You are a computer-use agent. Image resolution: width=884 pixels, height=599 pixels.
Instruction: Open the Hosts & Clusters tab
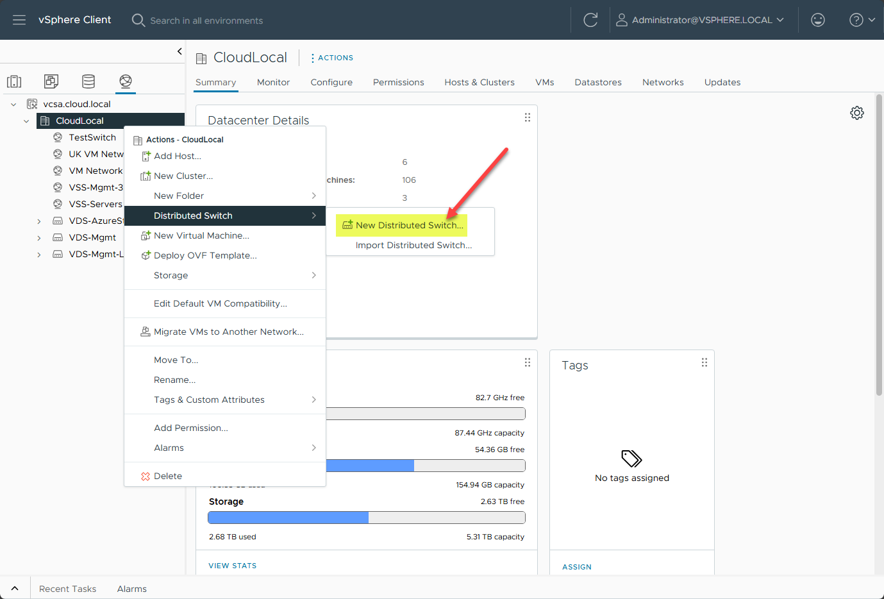(x=480, y=82)
